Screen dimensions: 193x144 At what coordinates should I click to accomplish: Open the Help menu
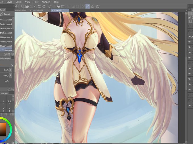click(56, 2)
